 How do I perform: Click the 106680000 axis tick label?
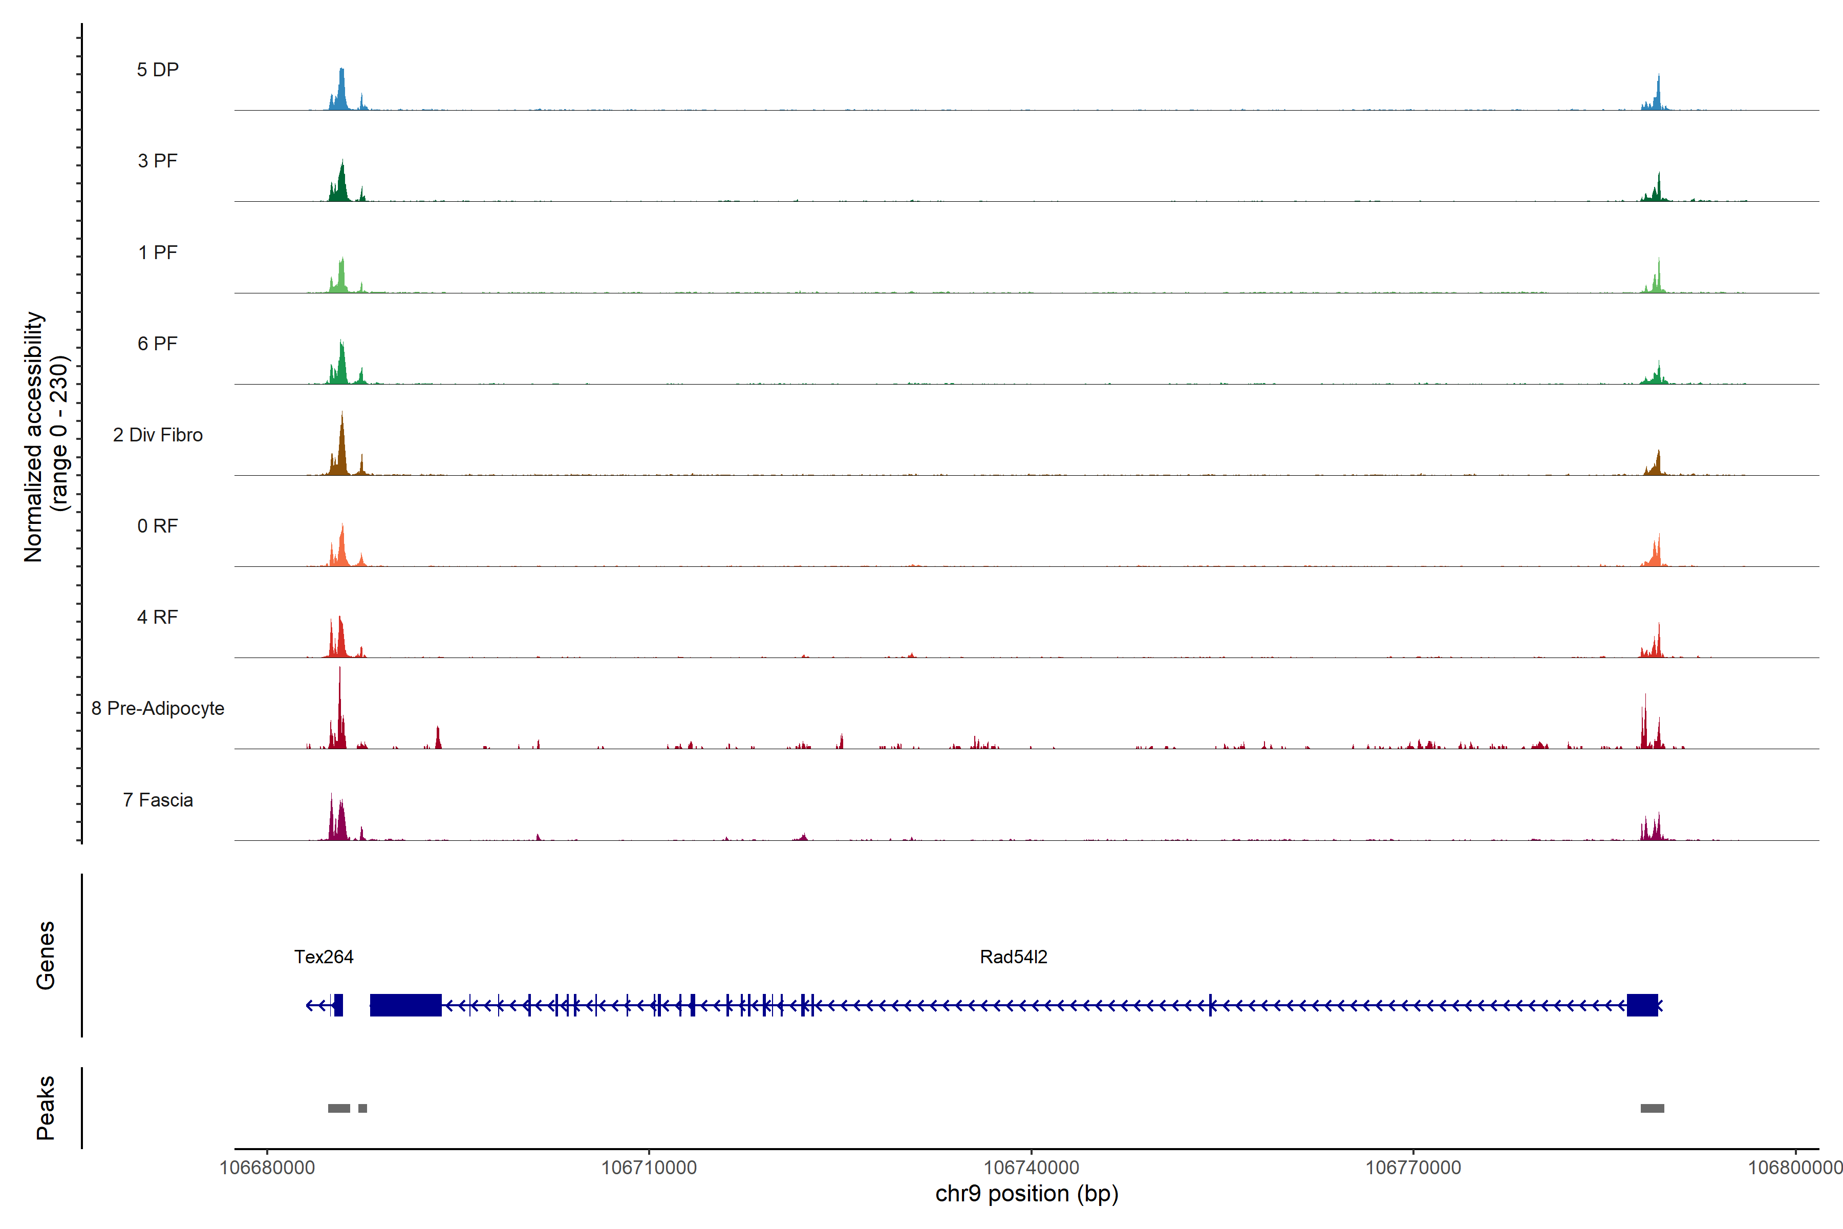(267, 1168)
